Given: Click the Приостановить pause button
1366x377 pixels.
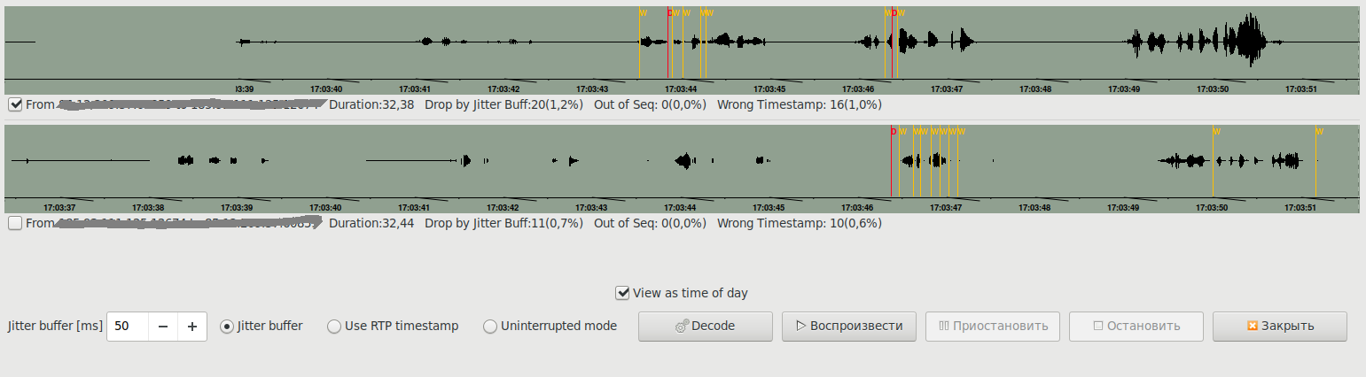Looking at the screenshot, I should tap(992, 326).
